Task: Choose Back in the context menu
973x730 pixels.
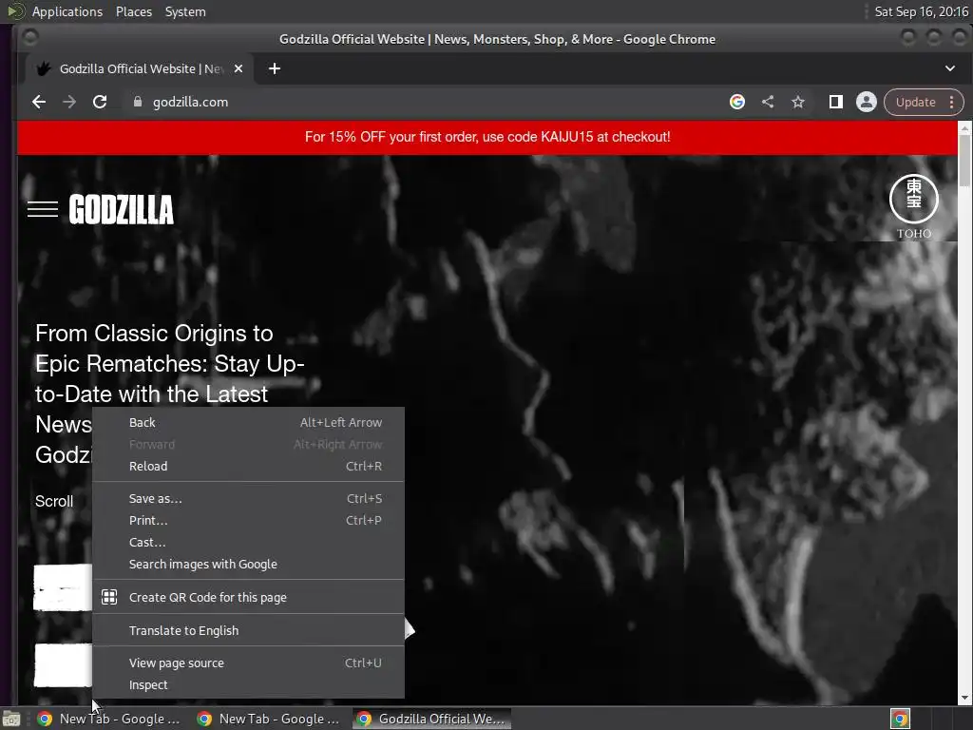Action: [248, 423]
